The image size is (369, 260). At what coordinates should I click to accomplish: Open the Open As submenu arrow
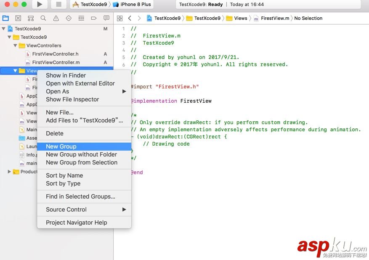point(125,91)
